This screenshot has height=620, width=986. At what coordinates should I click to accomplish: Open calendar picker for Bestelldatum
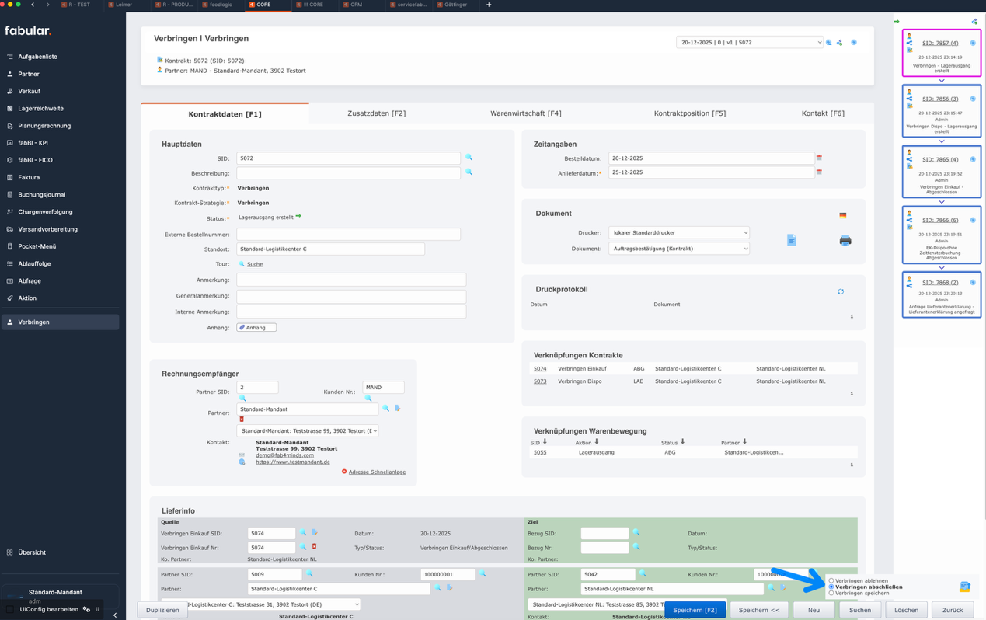(x=819, y=158)
